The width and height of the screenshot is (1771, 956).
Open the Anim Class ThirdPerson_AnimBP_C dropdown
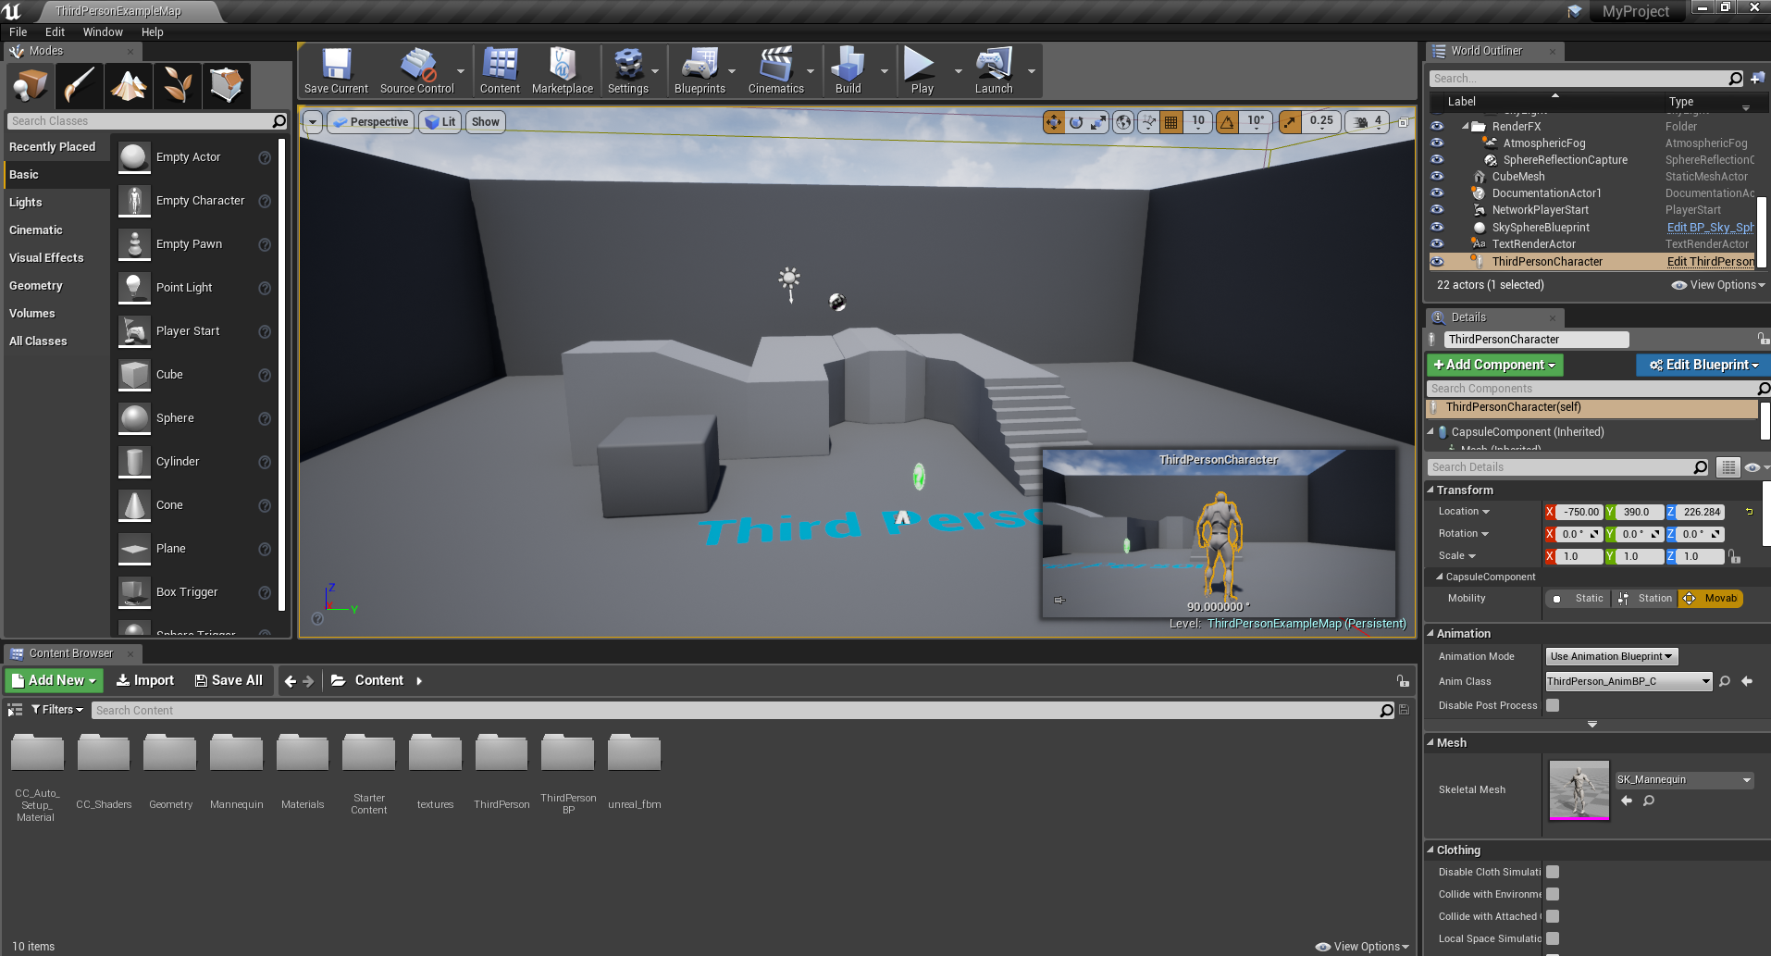coord(1629,681)
